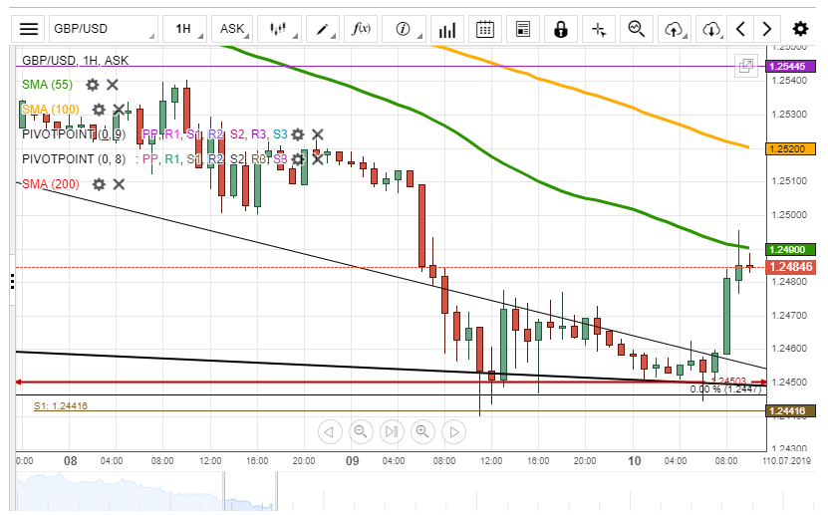Screen dimensions: 828x515
Task: Toggle the padlock chart lock
Action: [x=561, y=29]
